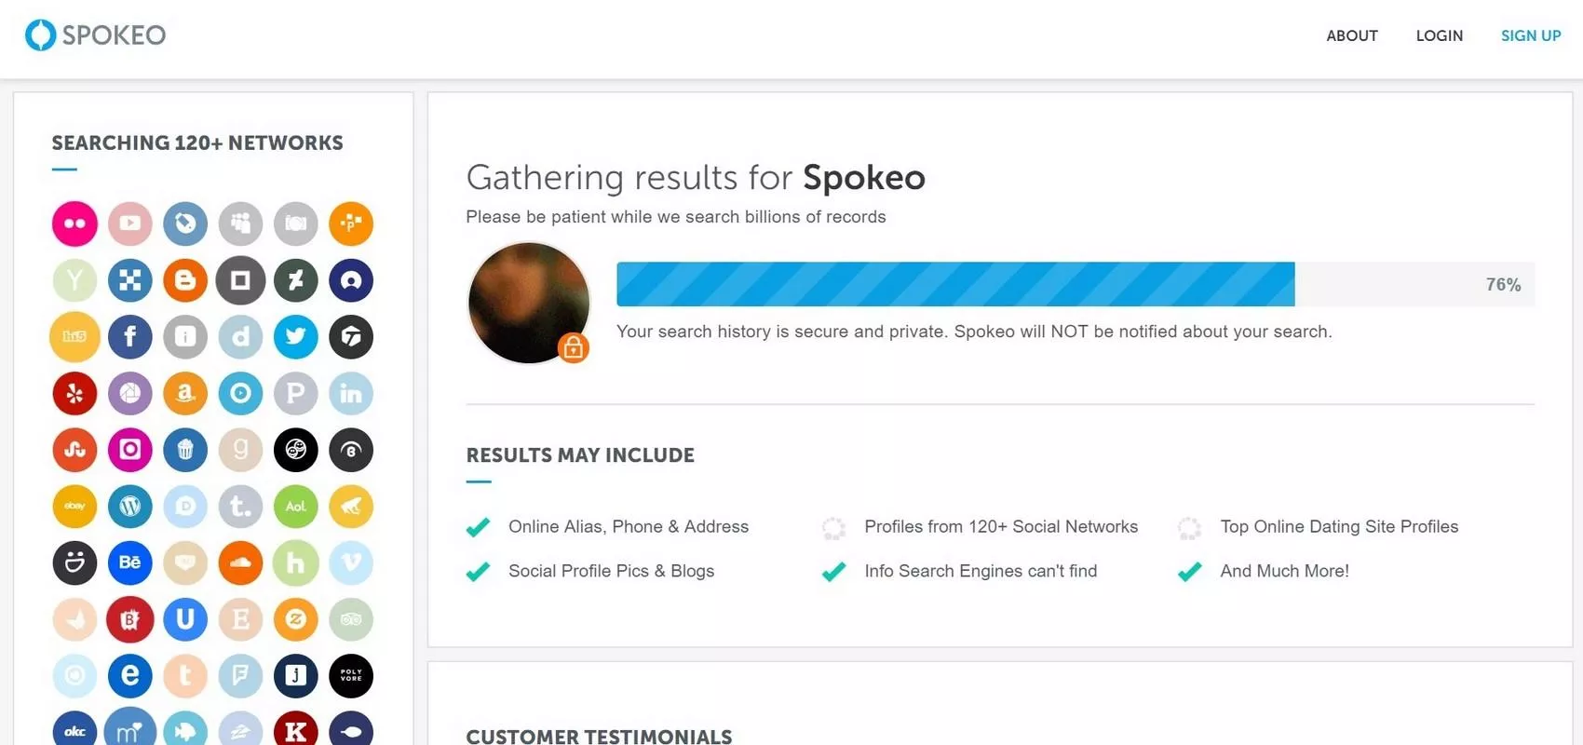The height and width of the screenshot is (745, 1583).
Task: Select the WordPress network icon
Action: 130,507
